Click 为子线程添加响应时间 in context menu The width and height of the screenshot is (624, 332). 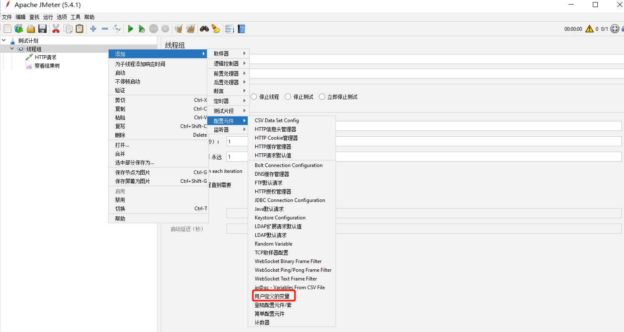pyautogui.click(x=140, y=64)
